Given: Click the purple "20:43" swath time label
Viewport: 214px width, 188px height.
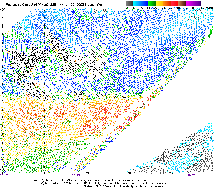Looking at the screenshot, I should coord(76,176).
